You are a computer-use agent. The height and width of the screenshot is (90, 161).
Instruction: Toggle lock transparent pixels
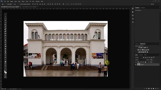click(x=138, y=62)
